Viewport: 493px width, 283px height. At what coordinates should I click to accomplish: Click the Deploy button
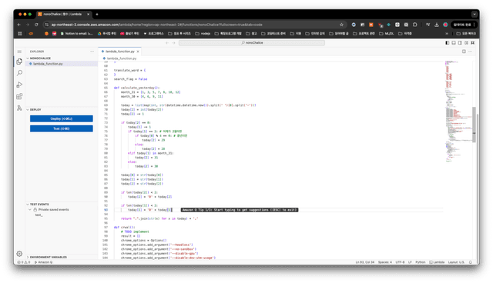click(62, 118)
